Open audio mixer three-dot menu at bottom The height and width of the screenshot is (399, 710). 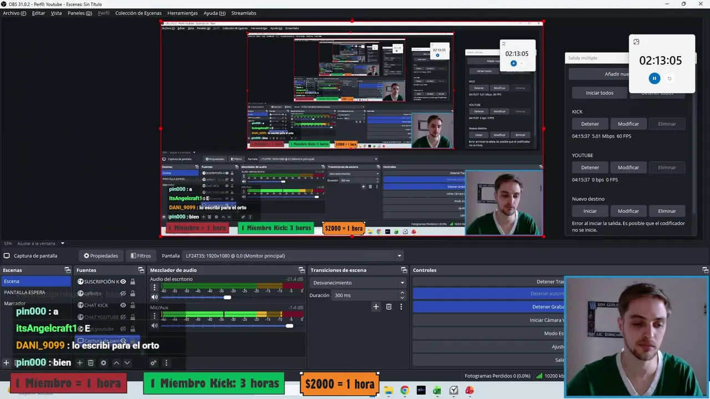click(x=166, y=363)
